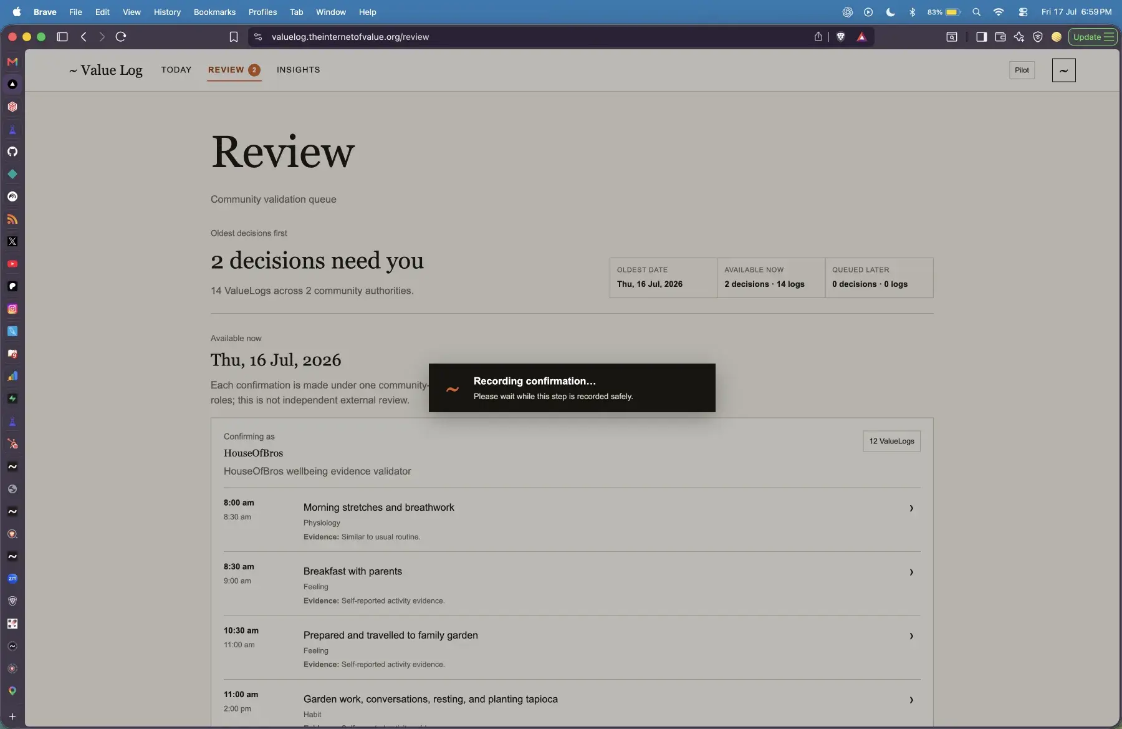
Task: Click the Value Log home logo
Action: pos(106,70)
